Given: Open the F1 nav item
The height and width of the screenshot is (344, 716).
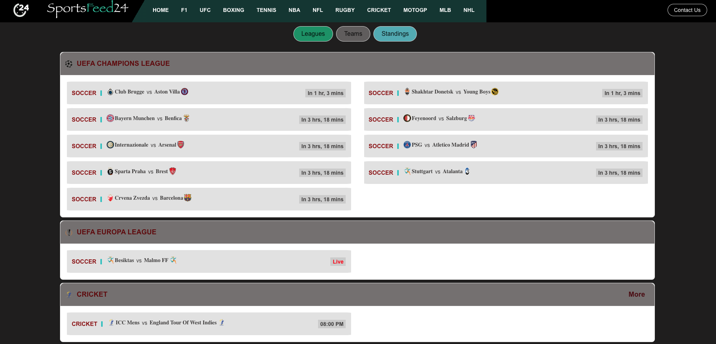Looking at the screenshot, I should pos(184,10).
